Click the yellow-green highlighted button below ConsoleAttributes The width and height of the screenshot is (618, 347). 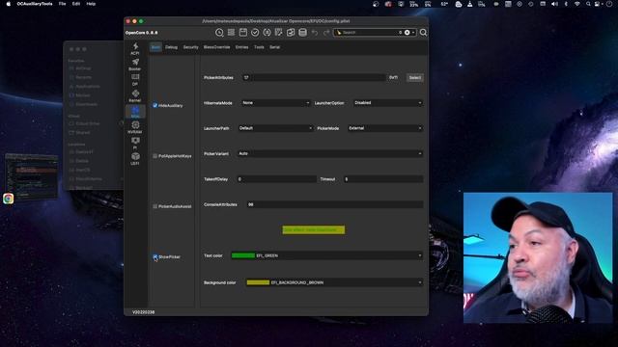click(x=314, y=229)
